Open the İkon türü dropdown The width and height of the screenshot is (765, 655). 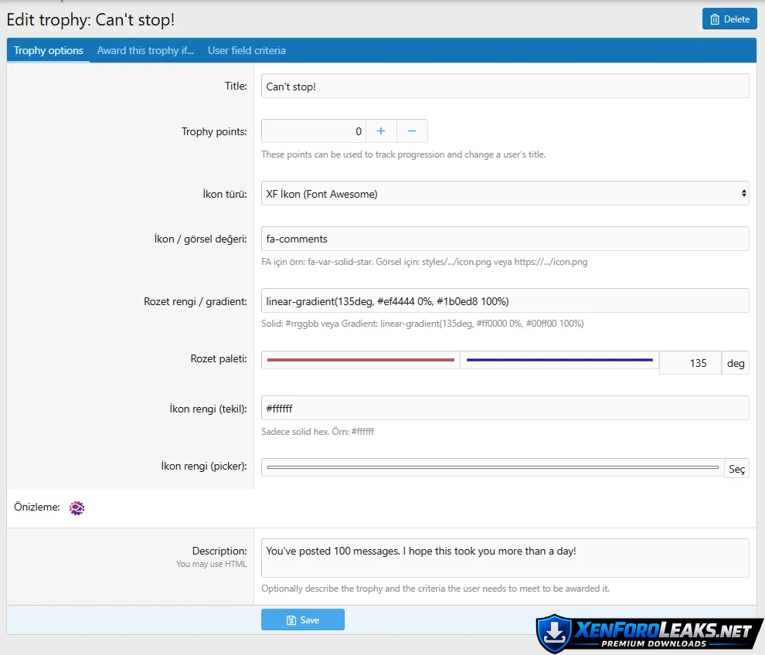pyautogui.click(x=505, y=194)
